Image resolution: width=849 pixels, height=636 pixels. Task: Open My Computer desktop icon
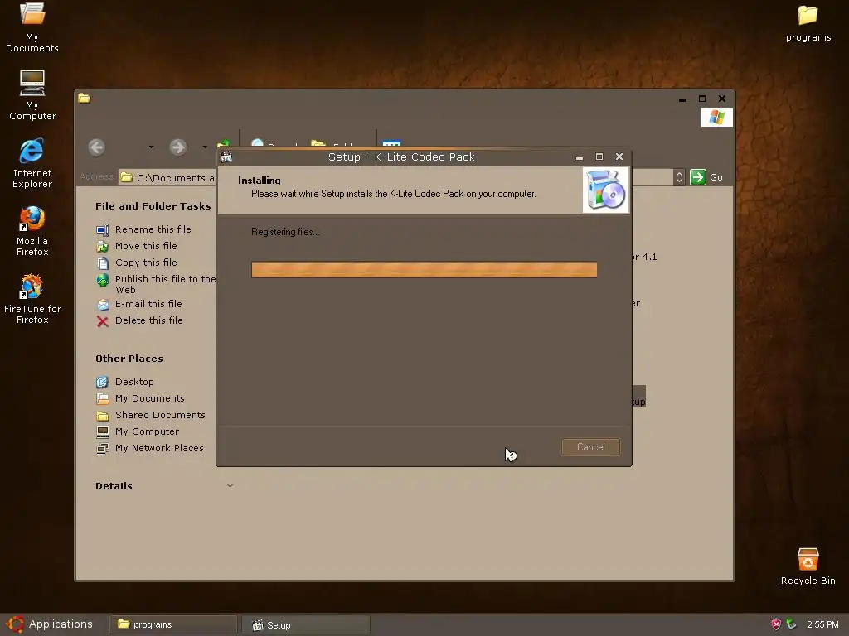(x=32, y=95)
